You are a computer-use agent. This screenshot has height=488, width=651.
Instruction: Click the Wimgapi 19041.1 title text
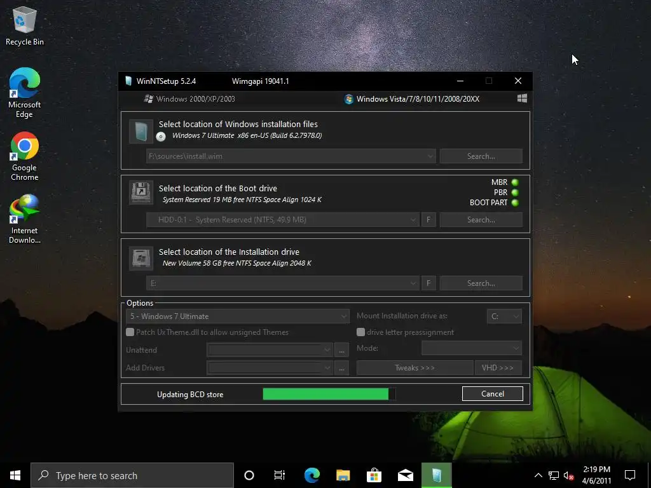[260, 81]
